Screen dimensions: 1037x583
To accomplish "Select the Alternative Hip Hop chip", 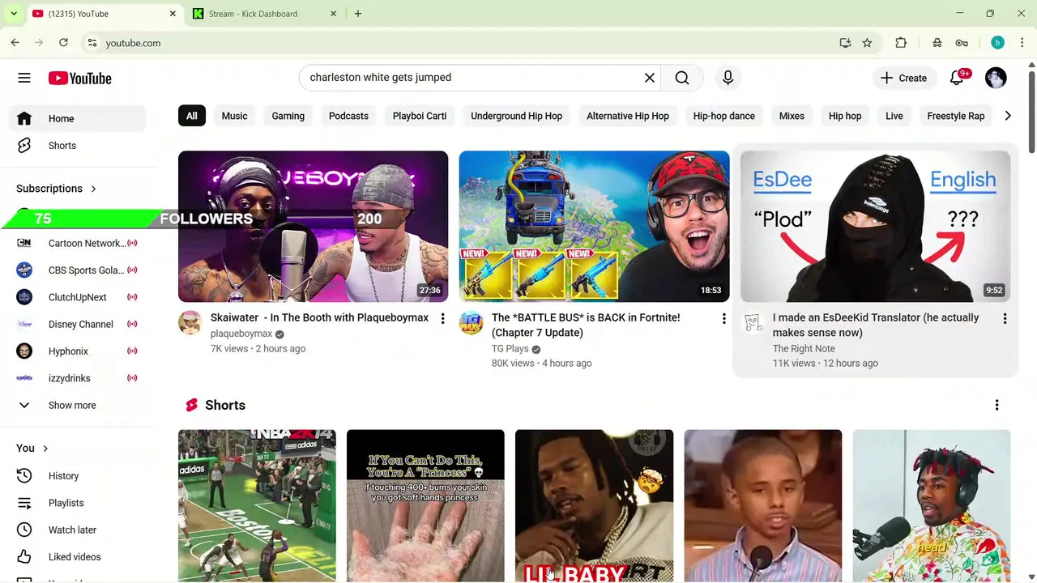I will (x=628, y=116).
